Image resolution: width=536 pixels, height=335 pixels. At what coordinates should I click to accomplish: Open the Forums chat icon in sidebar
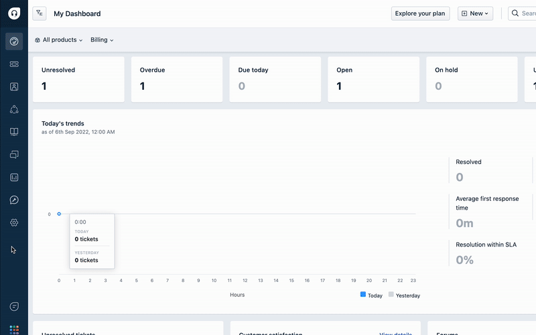click(14, 155)
